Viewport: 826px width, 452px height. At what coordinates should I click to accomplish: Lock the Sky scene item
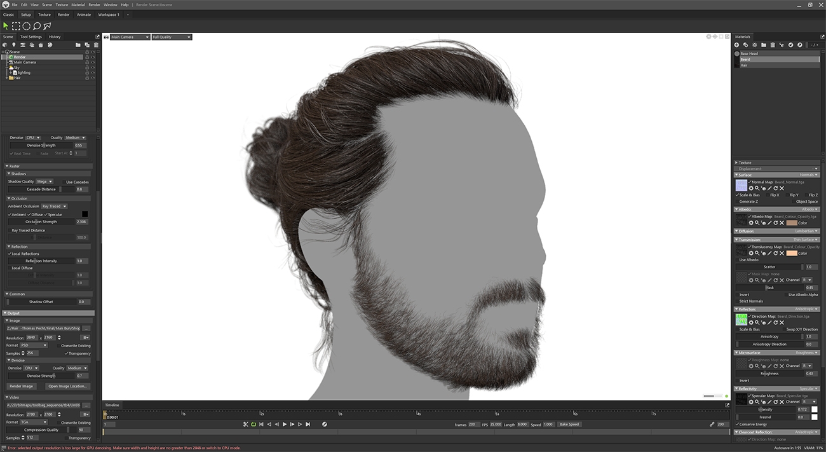click(87, 67)
